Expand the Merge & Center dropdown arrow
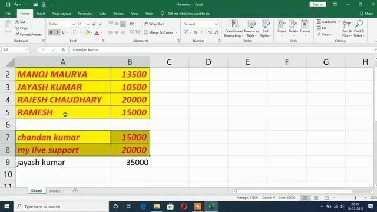Screen dimensions: 377x212 click(x=176, y=32)
